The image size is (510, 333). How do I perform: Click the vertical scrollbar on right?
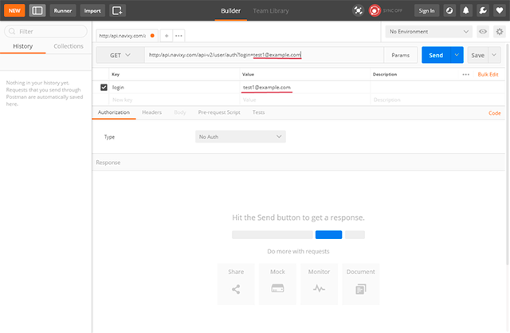tap(508, 153)
